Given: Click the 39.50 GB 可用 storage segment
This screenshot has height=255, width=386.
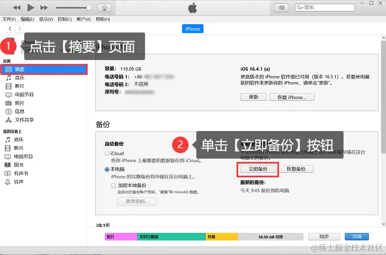Looking at the screenshot, I should pos(270,237).
